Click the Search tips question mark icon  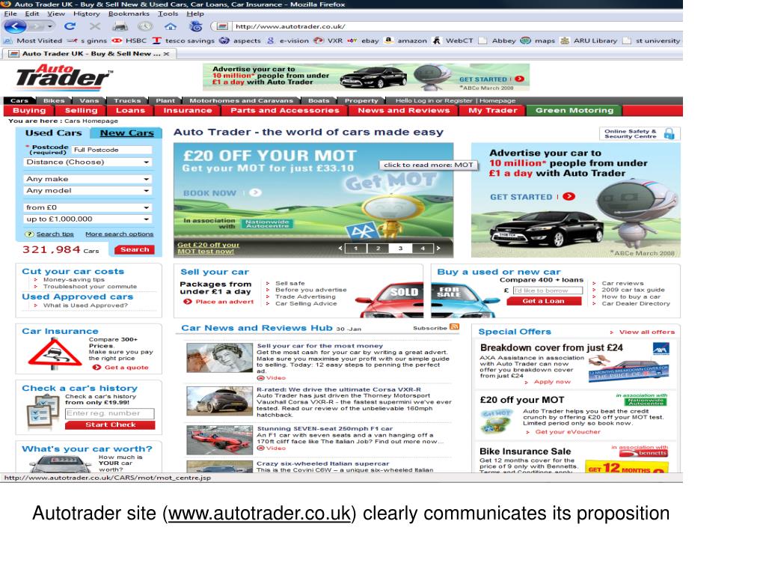[x=29, y=234]
